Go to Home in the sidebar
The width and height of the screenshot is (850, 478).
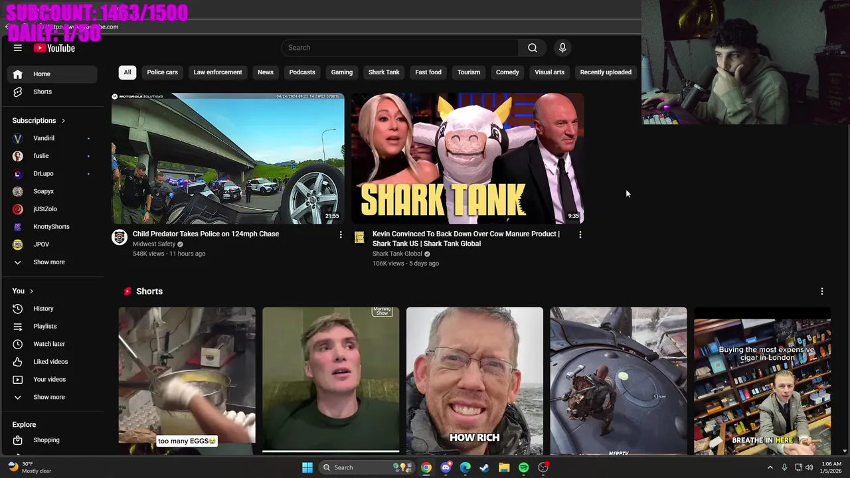pos(52,74)
